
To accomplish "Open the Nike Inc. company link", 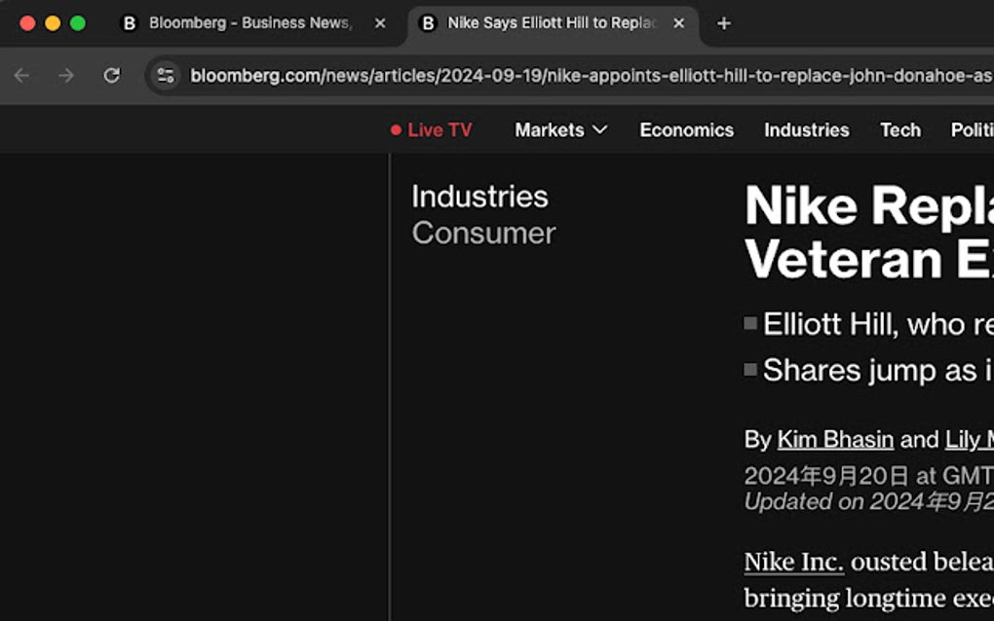I will [x=793, y=562].
